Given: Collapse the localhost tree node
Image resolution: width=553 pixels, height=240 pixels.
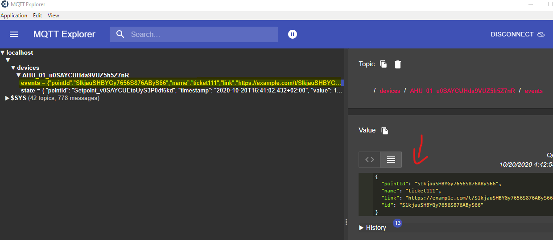Looking at the screenshot, I should click(3, 53).
